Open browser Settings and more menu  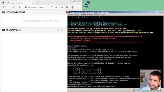[78, 7]
